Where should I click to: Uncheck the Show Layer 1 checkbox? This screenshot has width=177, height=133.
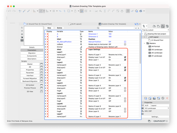pos(125,60)
